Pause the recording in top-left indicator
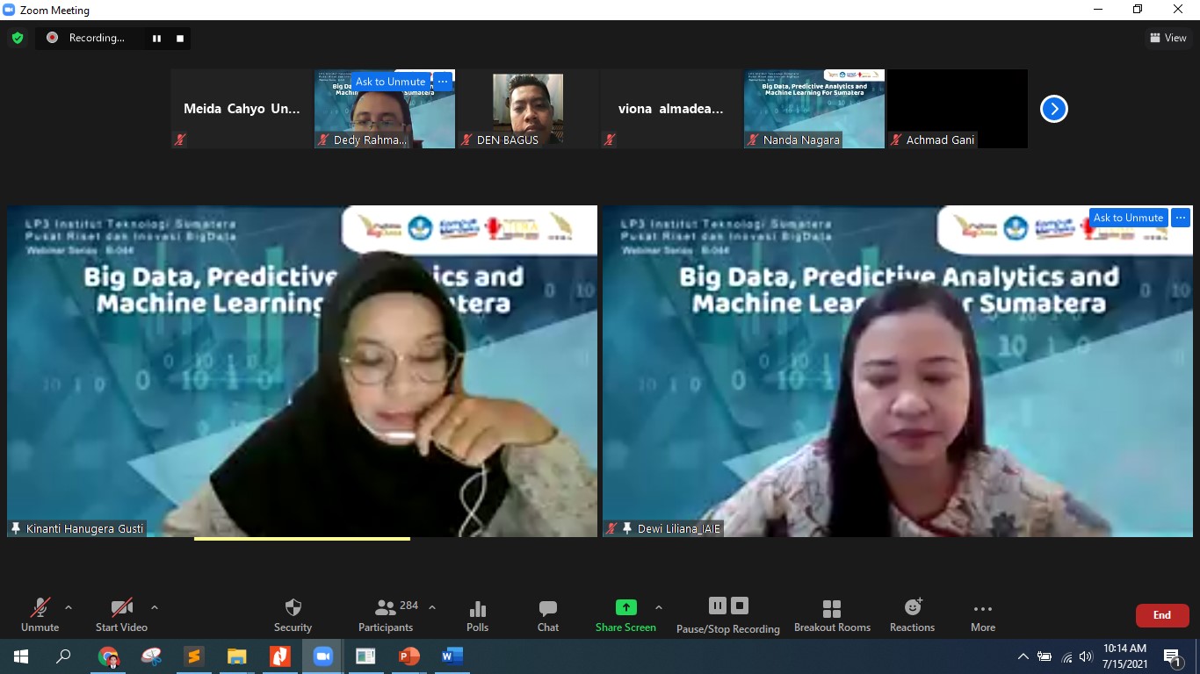 click(157, 38)
